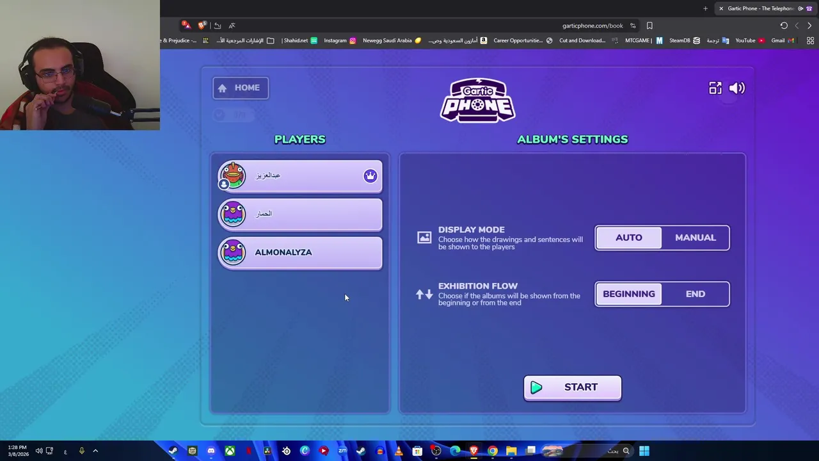Open the ترجمة translate bookmark
Screen dimensions: 819x461
point(717,40)
